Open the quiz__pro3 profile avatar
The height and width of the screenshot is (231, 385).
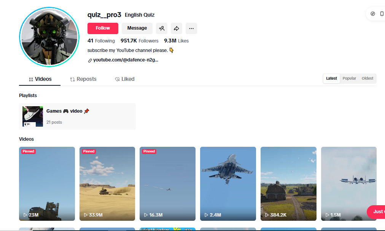[x=46, y=37]
